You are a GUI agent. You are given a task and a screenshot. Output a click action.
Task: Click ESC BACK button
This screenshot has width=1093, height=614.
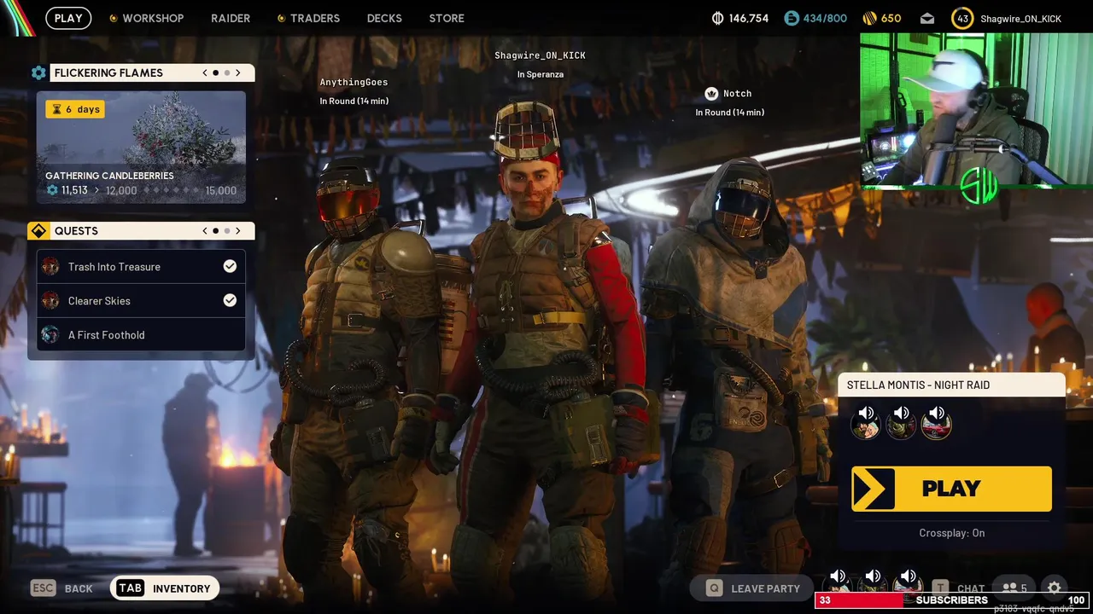click(61, 588)
